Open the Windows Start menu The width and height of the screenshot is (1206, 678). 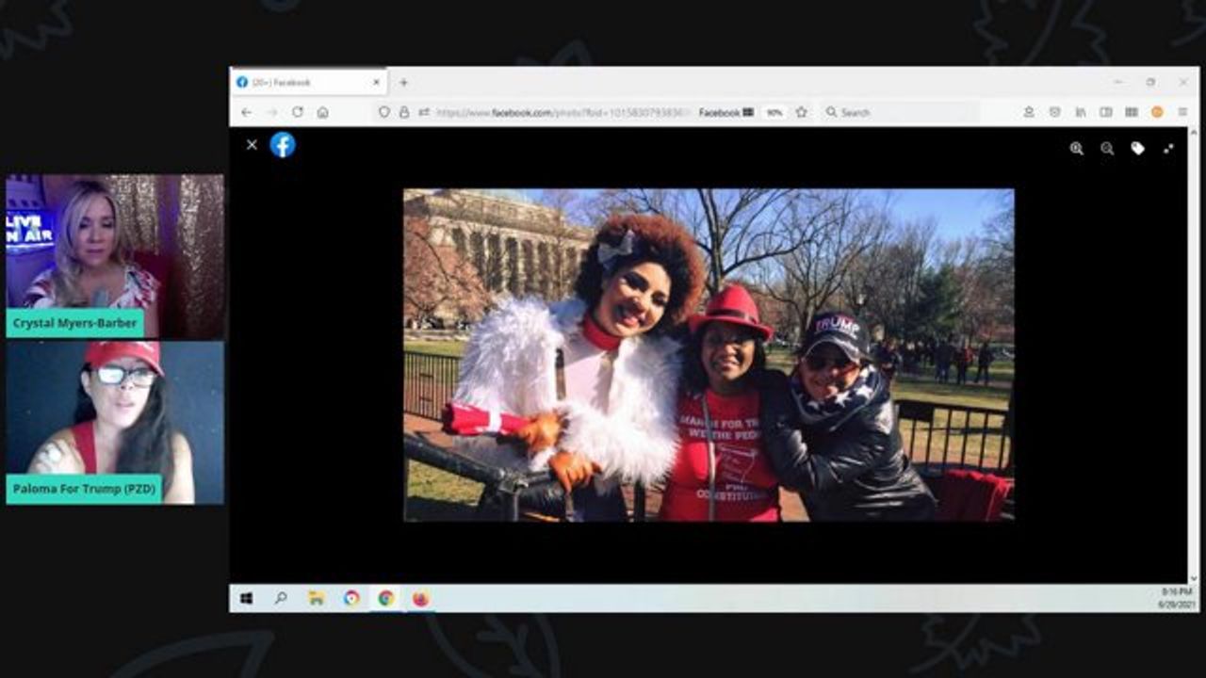pos(246,598)
